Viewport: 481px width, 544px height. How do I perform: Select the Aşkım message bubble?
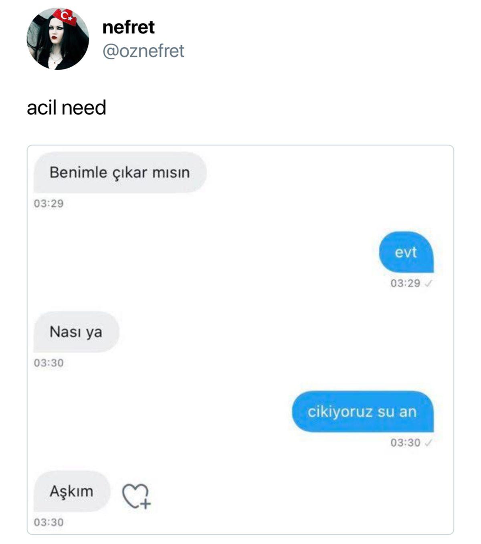pyautogui.click(x=71, y=491)
